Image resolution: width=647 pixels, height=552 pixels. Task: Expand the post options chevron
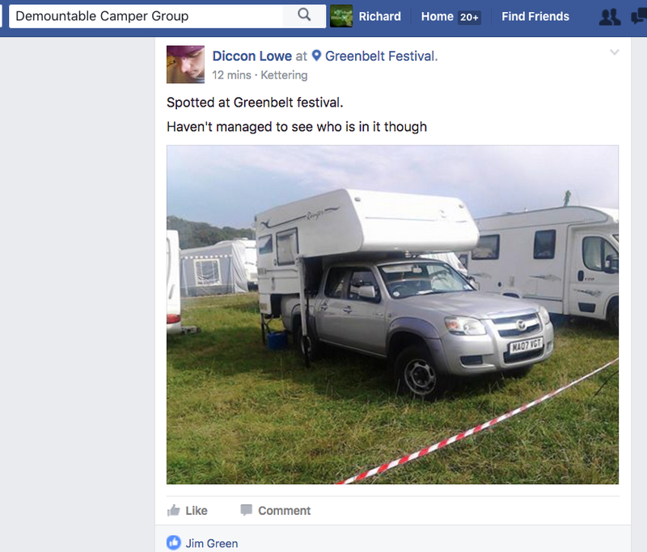pyautogui.click(x=615, y=52)
